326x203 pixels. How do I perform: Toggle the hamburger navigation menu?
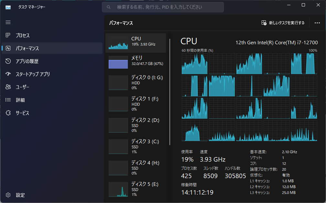(x=8, y=22)
